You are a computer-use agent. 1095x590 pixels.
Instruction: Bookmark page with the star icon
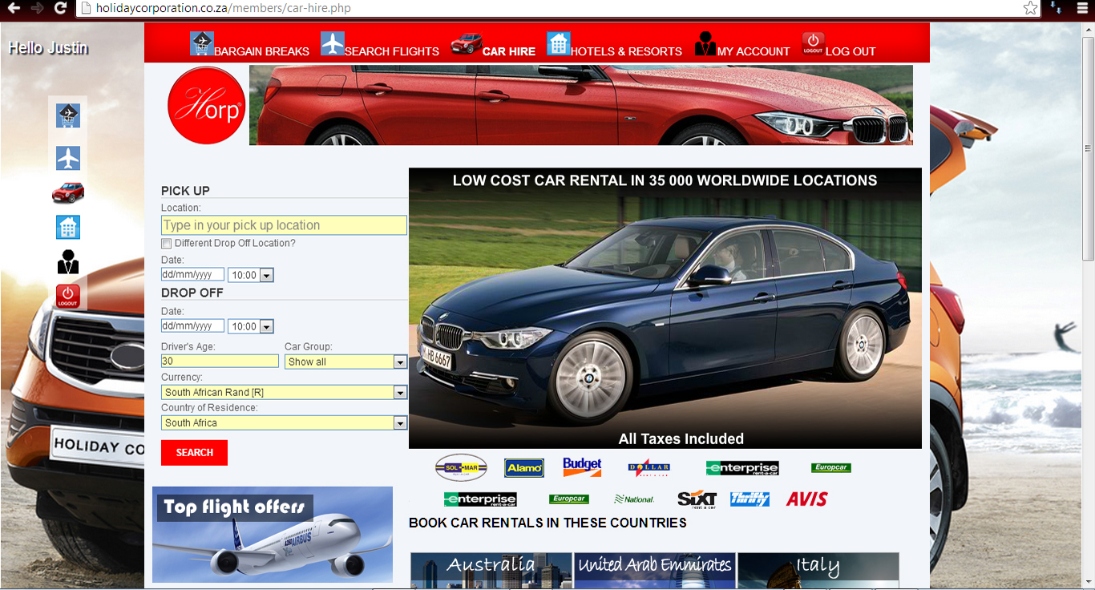click(x=1030, y=8)
